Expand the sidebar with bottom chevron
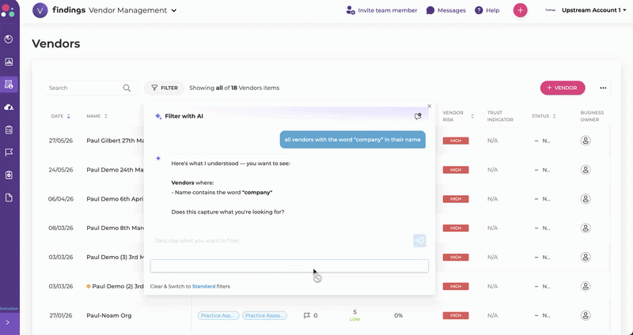Image resolution: width=633 pixels, height=335 pixels. (x=8, y=322)
